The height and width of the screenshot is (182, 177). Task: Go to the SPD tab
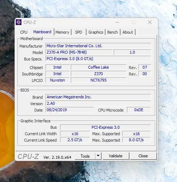click(x=79, y=32)
